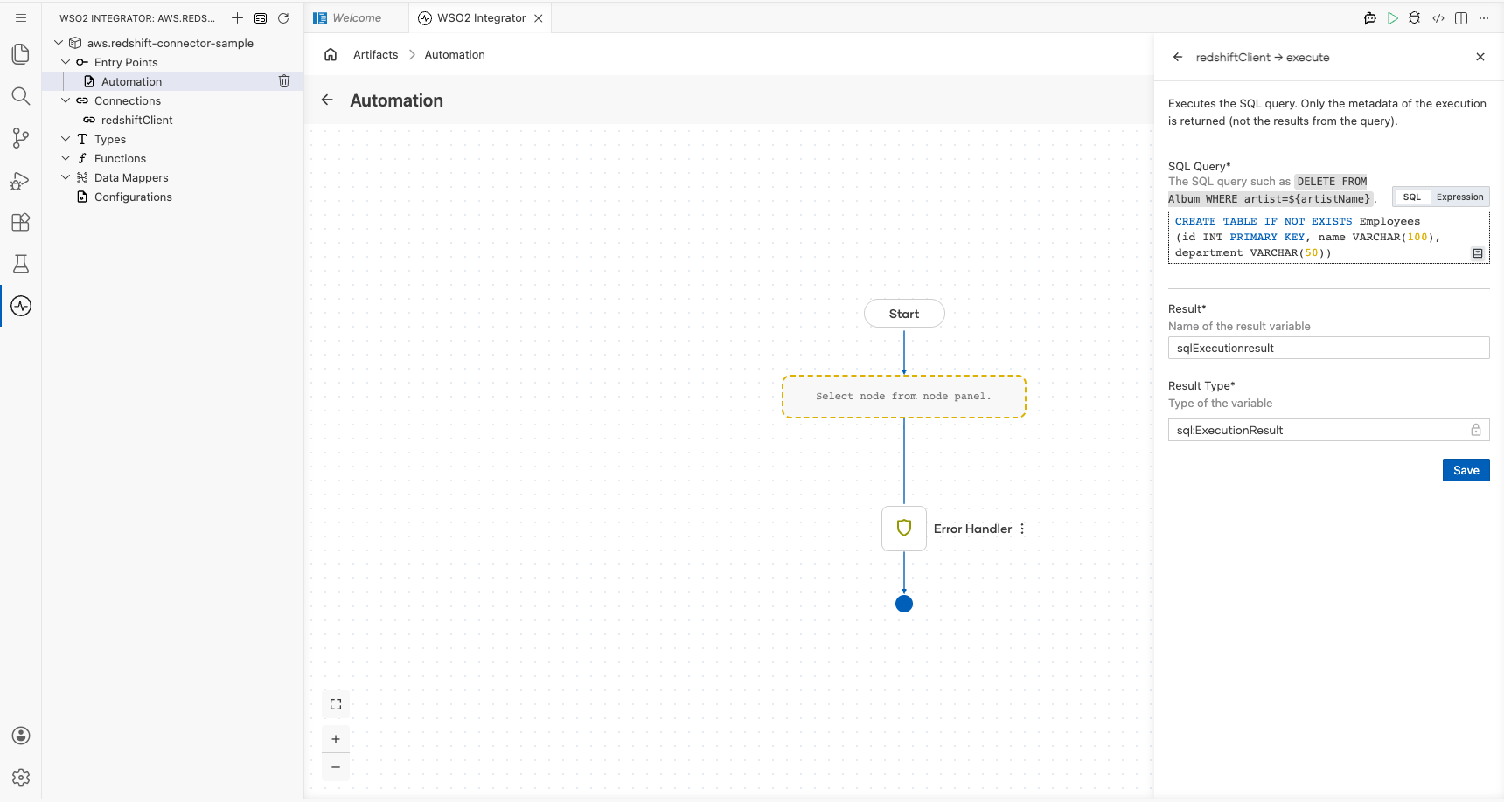
Task: Start debugging the integration
Action: (1415, 17)
